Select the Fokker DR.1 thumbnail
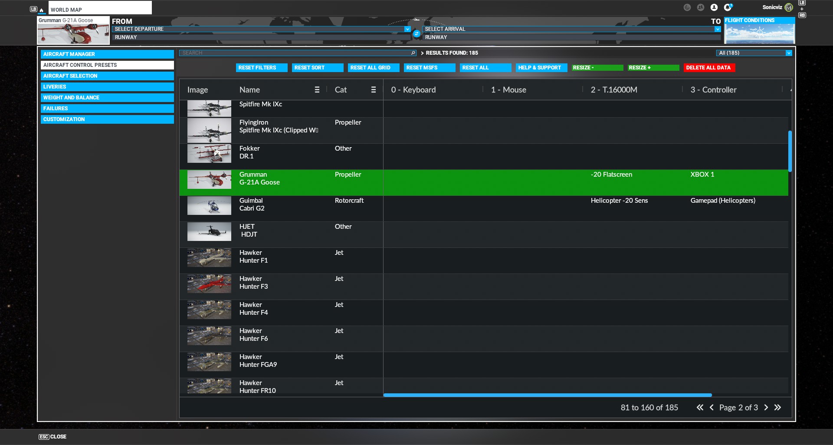Viewport: 833px width, 445px height. coord(209,154)
